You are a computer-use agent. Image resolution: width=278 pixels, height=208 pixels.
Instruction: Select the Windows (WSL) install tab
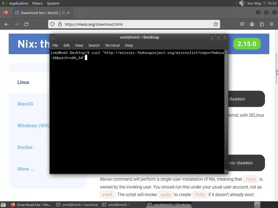tap(33, 126)
